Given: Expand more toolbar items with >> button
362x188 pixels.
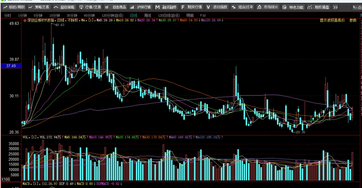Looking at the screenshot, I should 336,7.
